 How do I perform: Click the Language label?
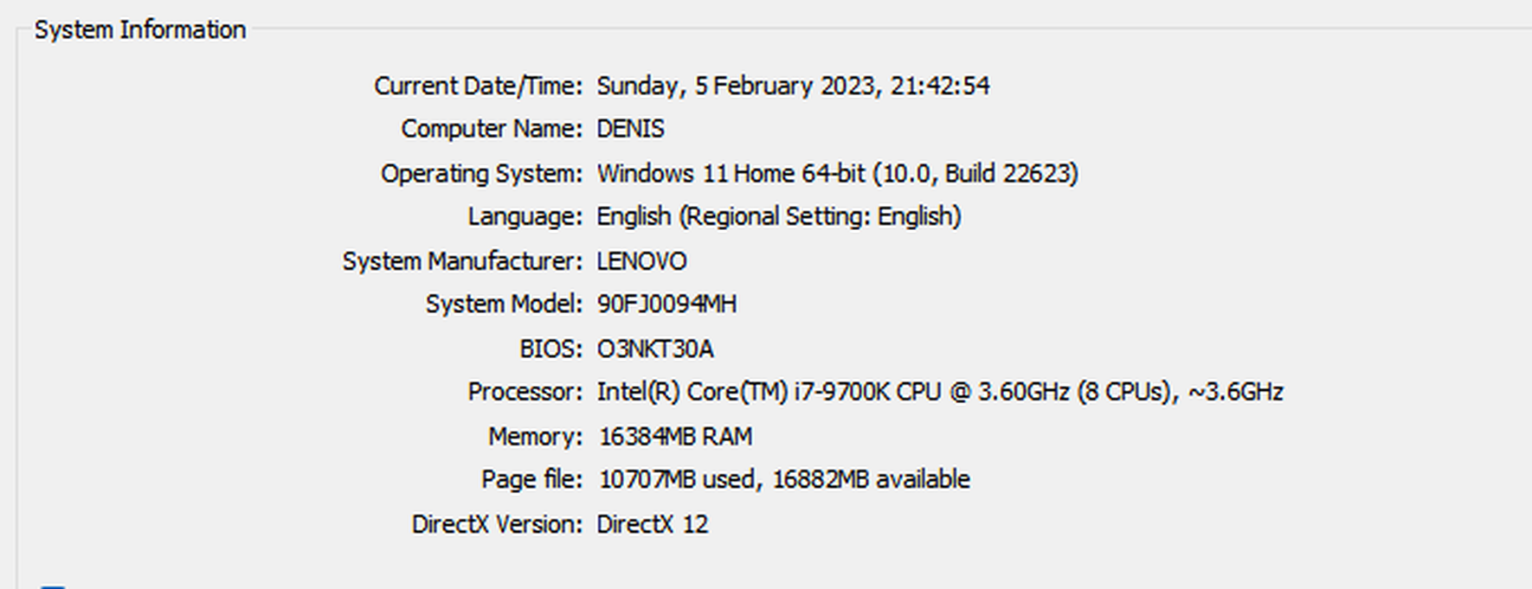pos(525,216)
